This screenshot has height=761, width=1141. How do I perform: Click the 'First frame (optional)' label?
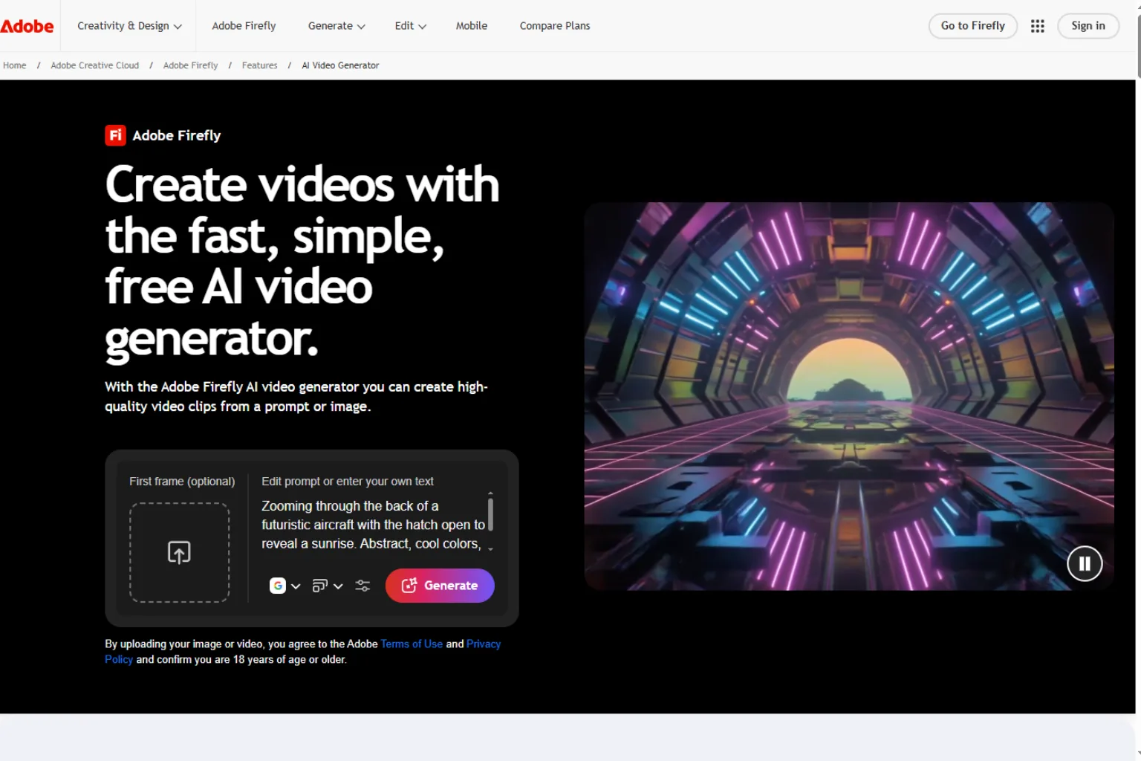click(182, 482)
